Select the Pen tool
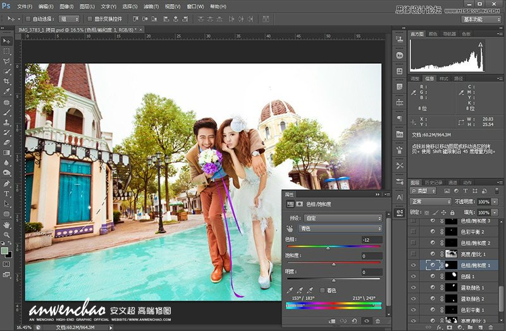This screenshot has height=331, width=506. 6,183
